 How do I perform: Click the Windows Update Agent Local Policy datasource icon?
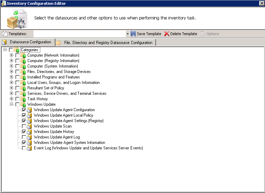click(x=29, y=115)
